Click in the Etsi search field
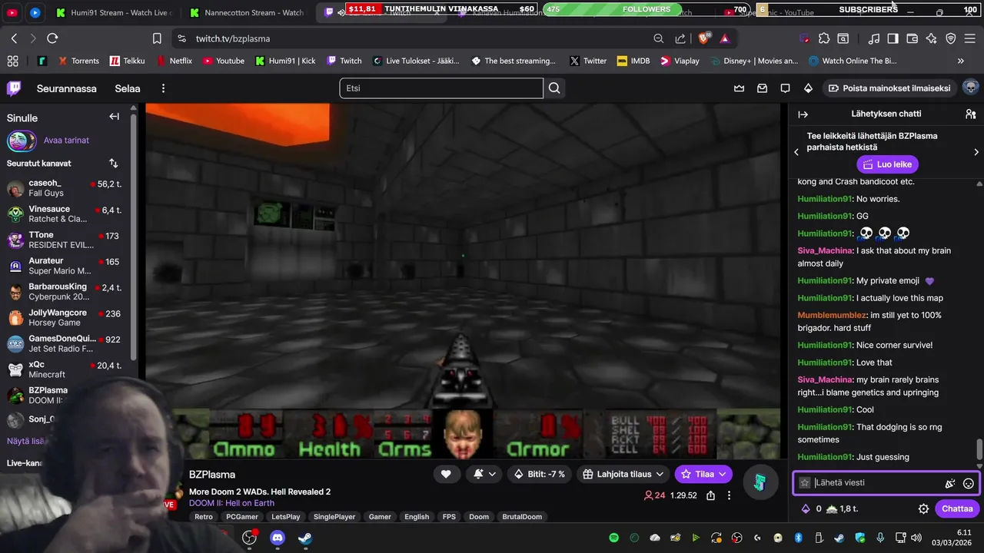 pos(441,88)
